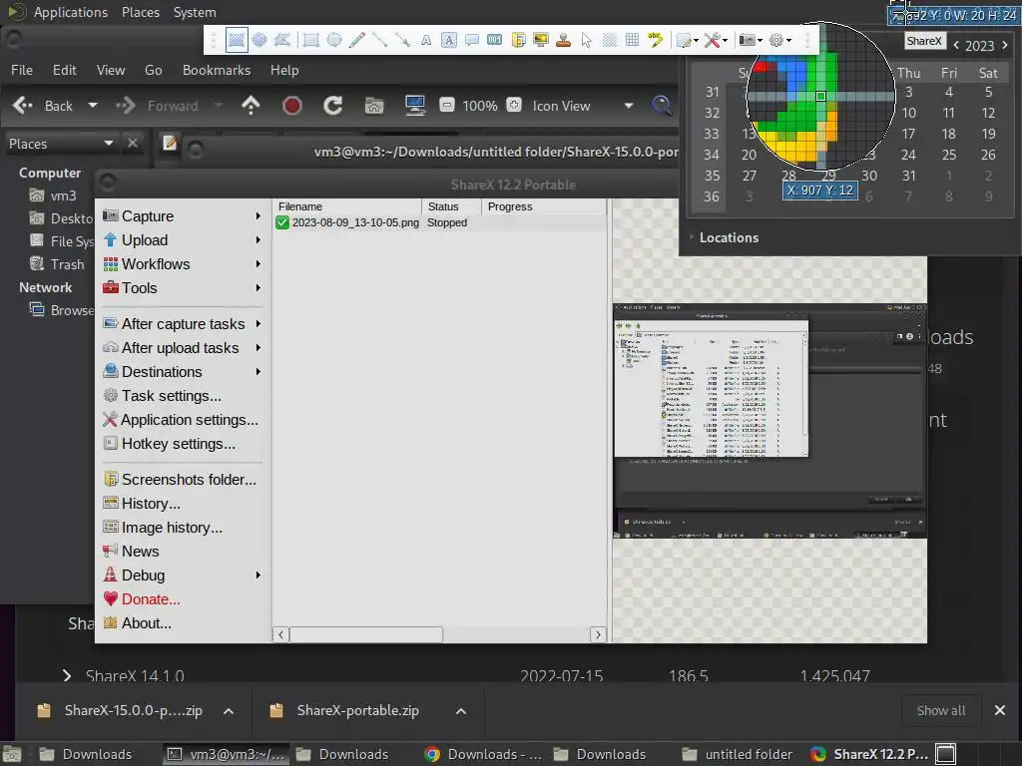Viewport: 1022px width, 766px height.
Task: Click the green check status icon
Action: [x=282, y=222]
